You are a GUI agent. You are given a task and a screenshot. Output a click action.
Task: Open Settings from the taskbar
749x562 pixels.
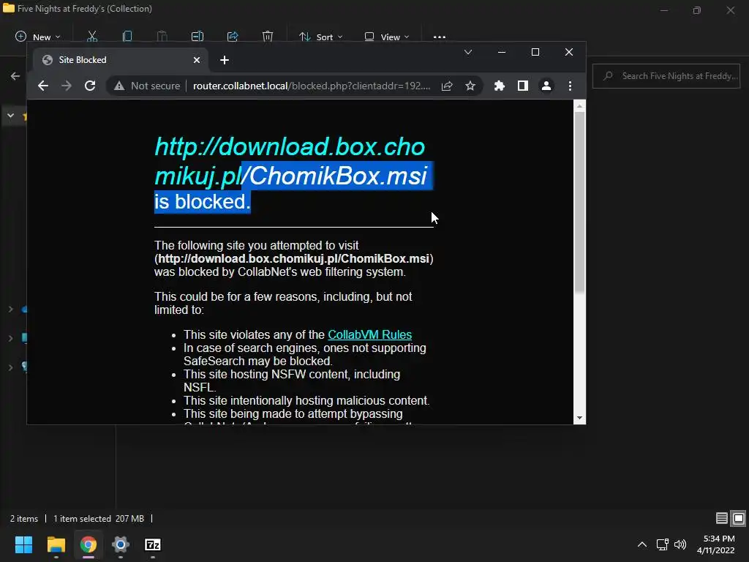pos(121,544)
